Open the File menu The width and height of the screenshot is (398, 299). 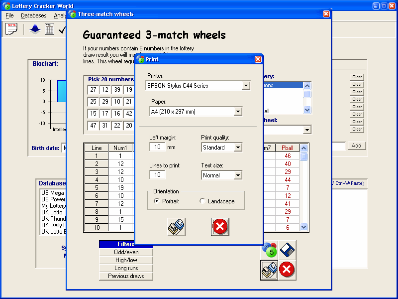[x=9, y=15]
